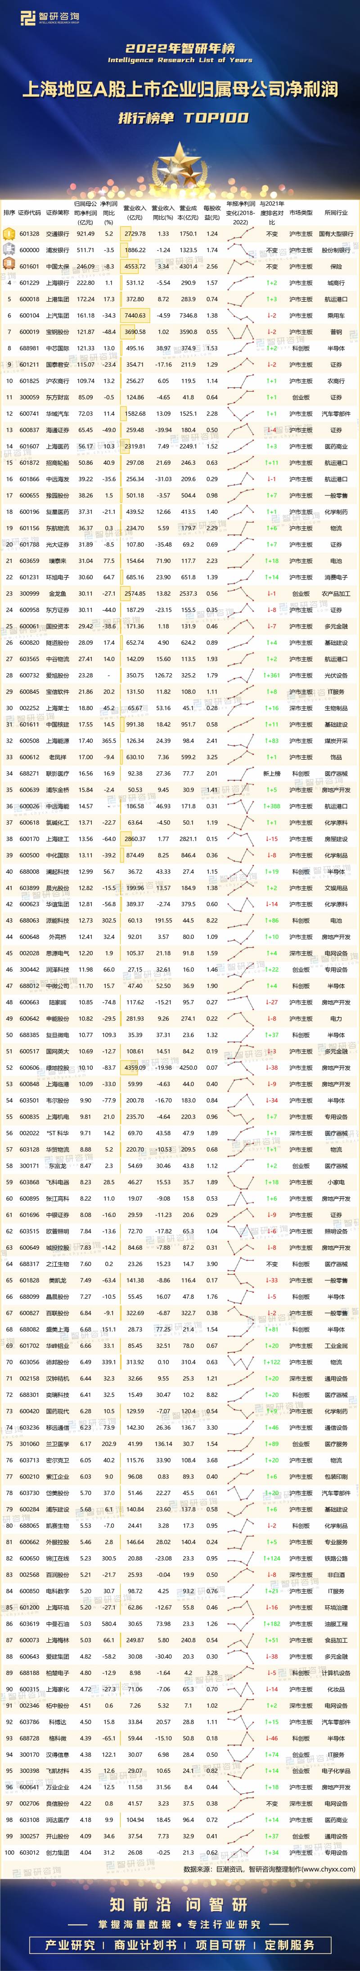This screenshot has height=1971, width=360.
Task: Select the 华域汽车 company name
Action: coord(57,413)
